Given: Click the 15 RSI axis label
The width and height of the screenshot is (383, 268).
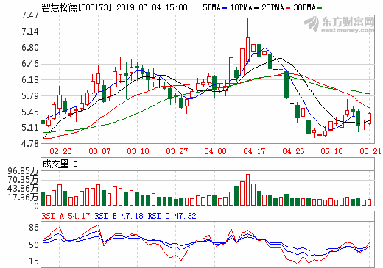Looking at the screenshot, I should click(34, 261).
